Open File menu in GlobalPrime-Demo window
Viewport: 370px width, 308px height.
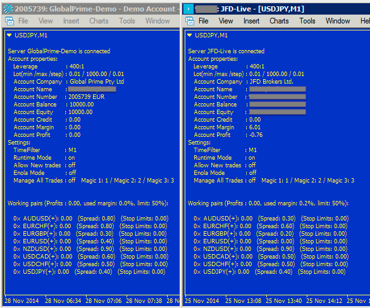click(x=23, y=21)
